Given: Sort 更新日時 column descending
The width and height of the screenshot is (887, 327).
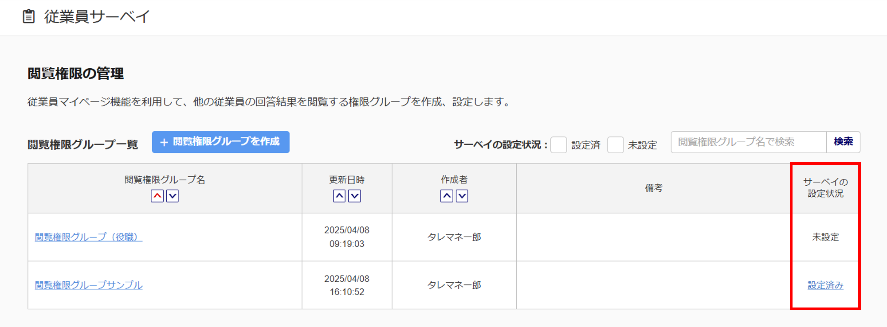Looking at the screenshot, I should pos(355,196).
